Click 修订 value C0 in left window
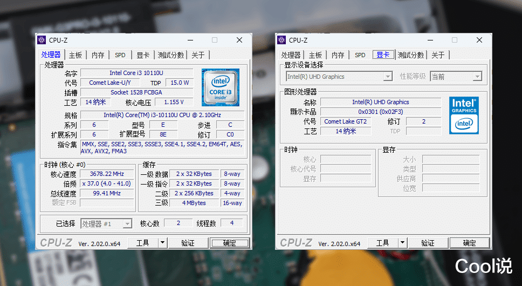 point(230,134)
